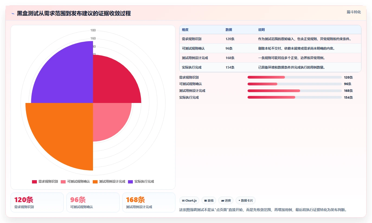372x223 pixels.
Task: Click the 实际执行完成 progress bar
Action: [294, 97]
